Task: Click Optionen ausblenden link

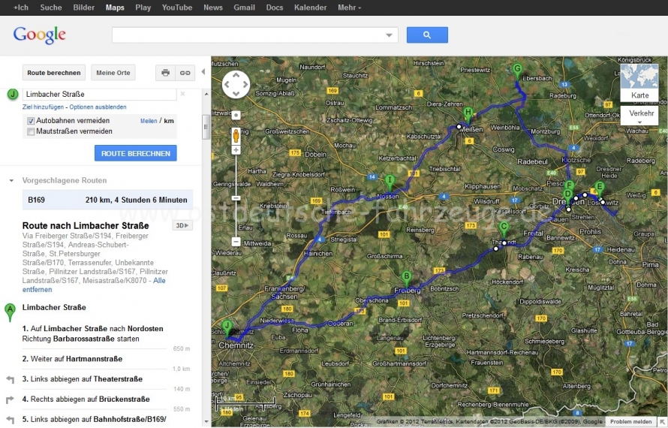Action: pos(98,107)
